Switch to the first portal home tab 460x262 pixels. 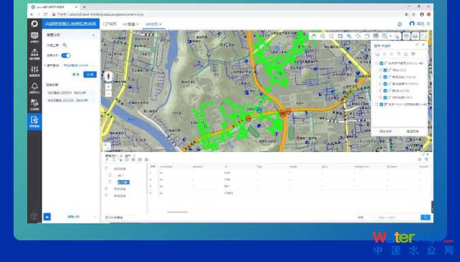click(x=110, y=24)
